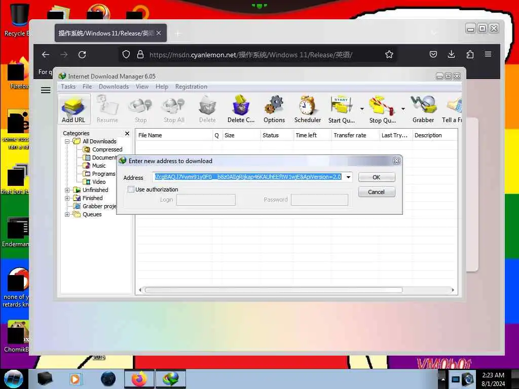
Task: Open Firefox extensions puzzle icon
Action: [470, 55]
